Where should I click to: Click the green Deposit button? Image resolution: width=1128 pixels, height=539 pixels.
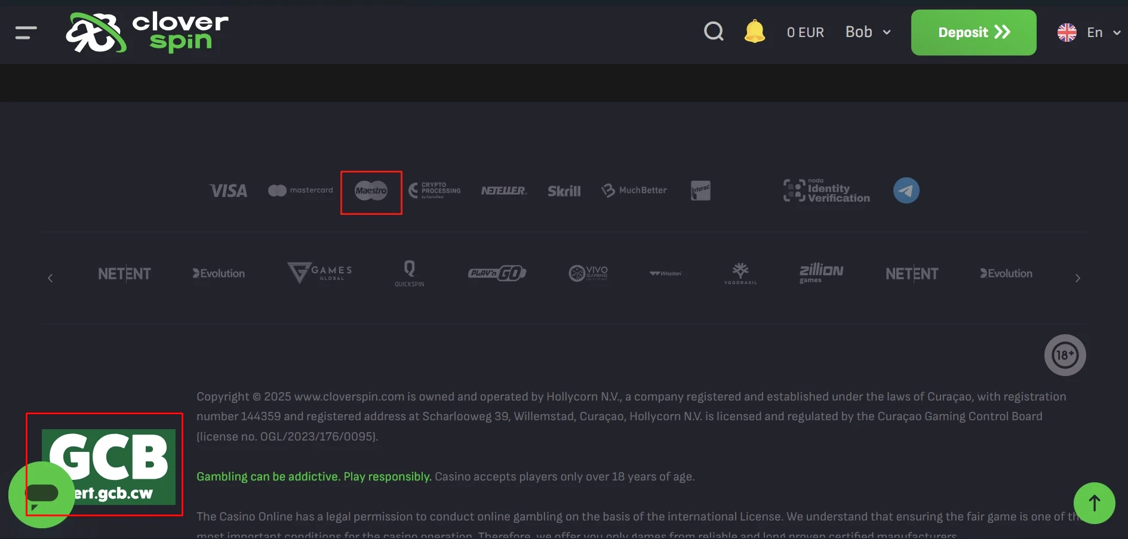pyautogui.click(x=973, y=32)
